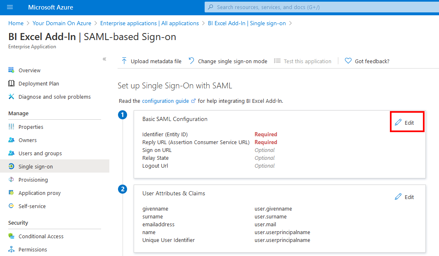Open Your Domain On Azure breadcrumb
The height and width of the screenshot is (256, 439).
point(62,23)
